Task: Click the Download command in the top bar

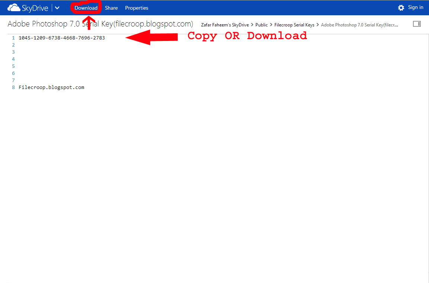Action: [x=86, y=7]
